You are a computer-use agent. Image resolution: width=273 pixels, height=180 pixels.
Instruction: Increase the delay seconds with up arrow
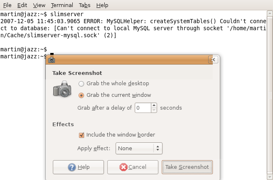tap(154, 106)
